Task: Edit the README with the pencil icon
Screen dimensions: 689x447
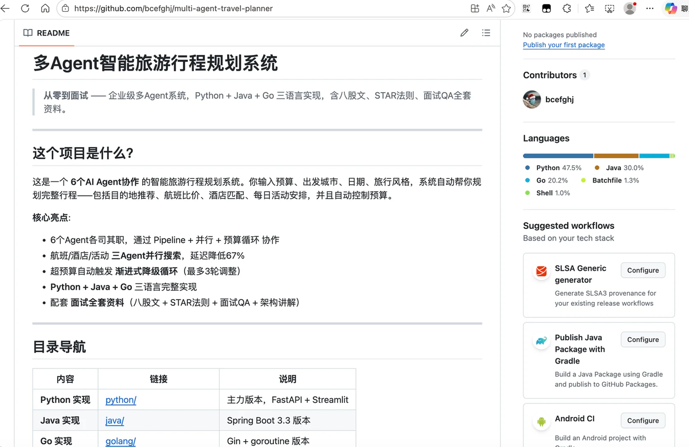Action: [x=465, y=33]
